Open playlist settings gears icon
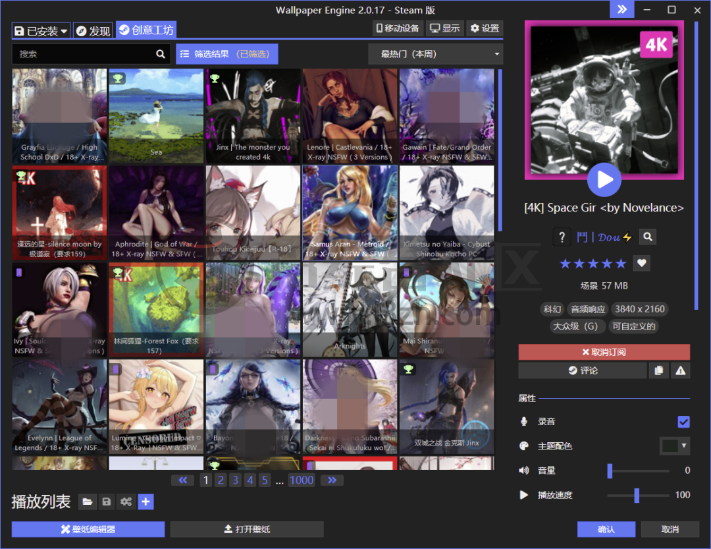The image size is (711, 549). (126, 502)
